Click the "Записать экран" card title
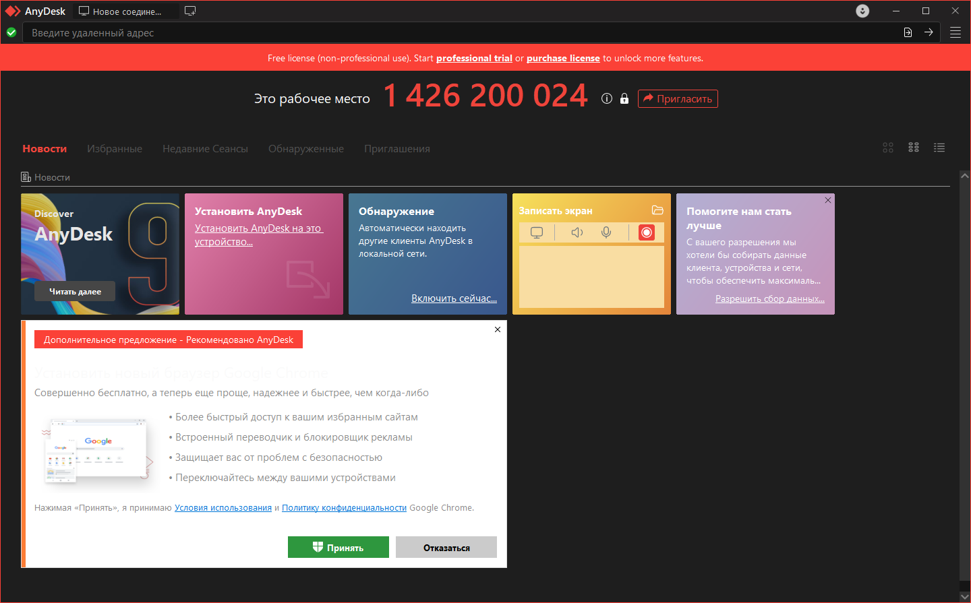This screenshot has width=971, height=603. click(556, 210)
